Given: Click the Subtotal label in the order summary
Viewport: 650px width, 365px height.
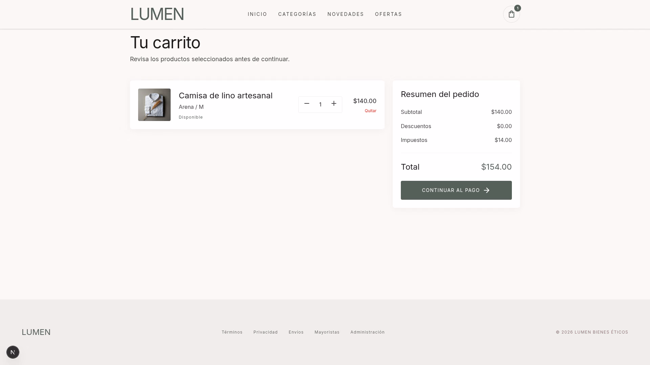Looking at the screenshot, I should point(411,112).
